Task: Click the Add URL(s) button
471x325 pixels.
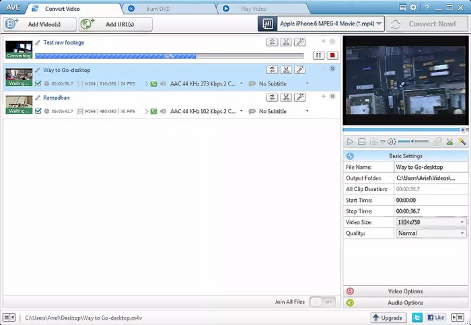Action: point(116,24)
